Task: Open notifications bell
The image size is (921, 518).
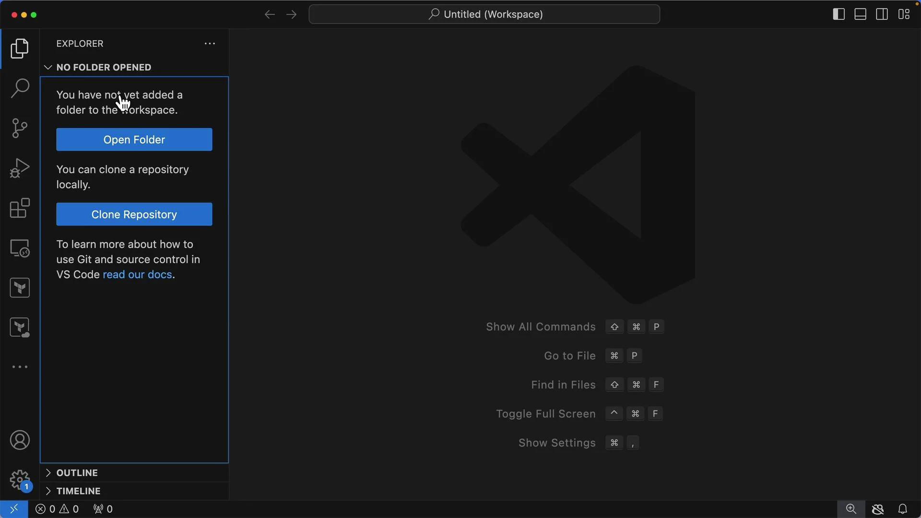Action: click(x=903, y=509)
